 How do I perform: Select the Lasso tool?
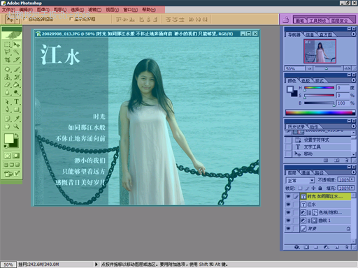coord(8,52)
